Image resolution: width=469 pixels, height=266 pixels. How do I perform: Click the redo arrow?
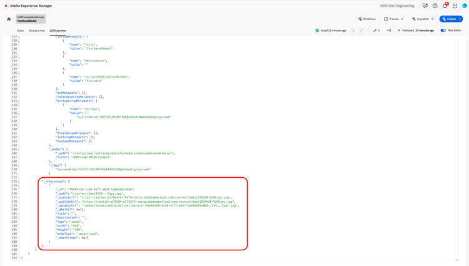361,31
